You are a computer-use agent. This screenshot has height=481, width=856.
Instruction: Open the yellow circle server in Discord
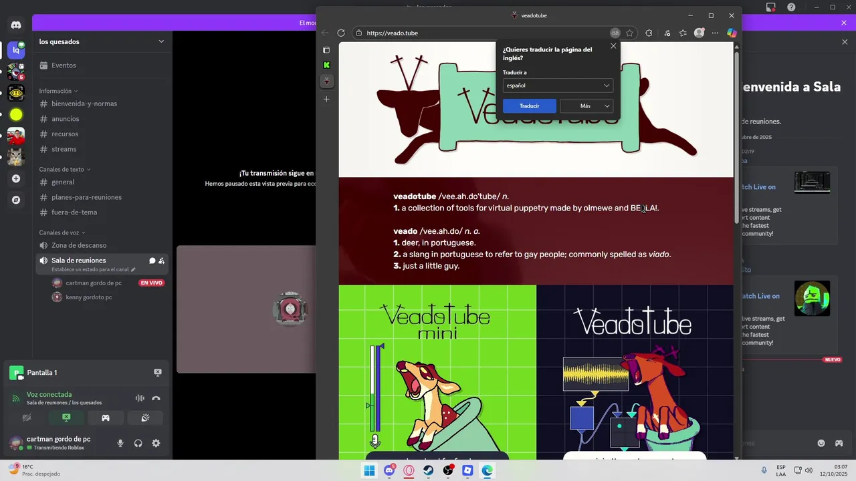click(16, 115)
